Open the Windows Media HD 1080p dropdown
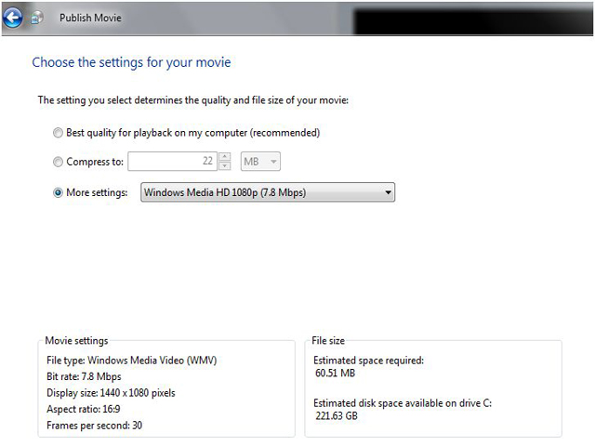The image size is (595, 446). click(268, 192)
